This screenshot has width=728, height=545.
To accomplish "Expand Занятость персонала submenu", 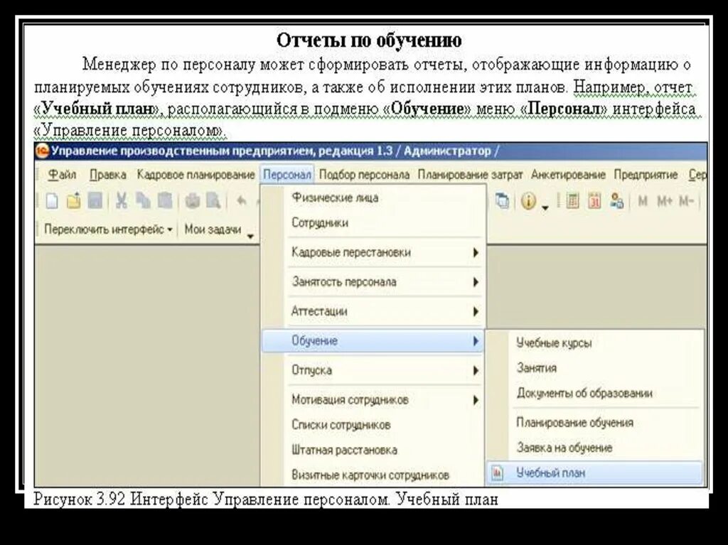I will tap(373, 282).
